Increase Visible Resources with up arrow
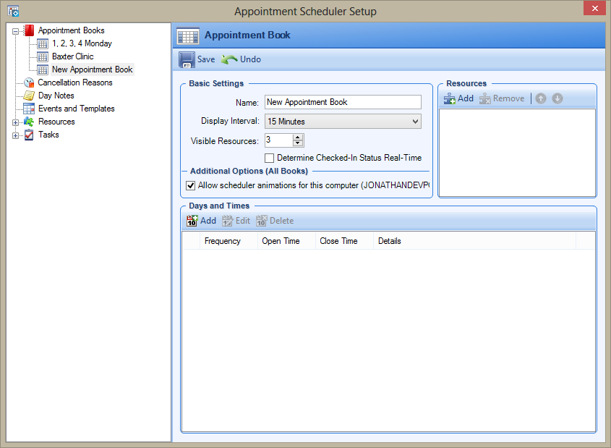The image size is (611, 448). point(298,137)
